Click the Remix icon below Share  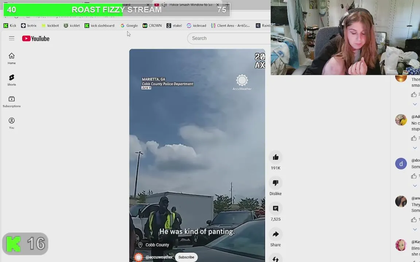[x=275, y=259]
